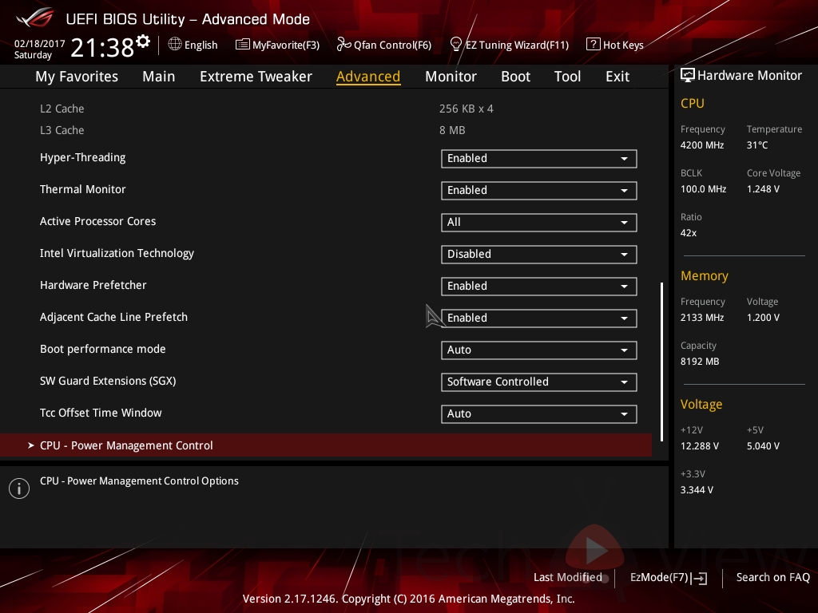Click the Intel Virtualization Technology label
The width and height of the screenshot is (818, 613).
click(117, 253)
